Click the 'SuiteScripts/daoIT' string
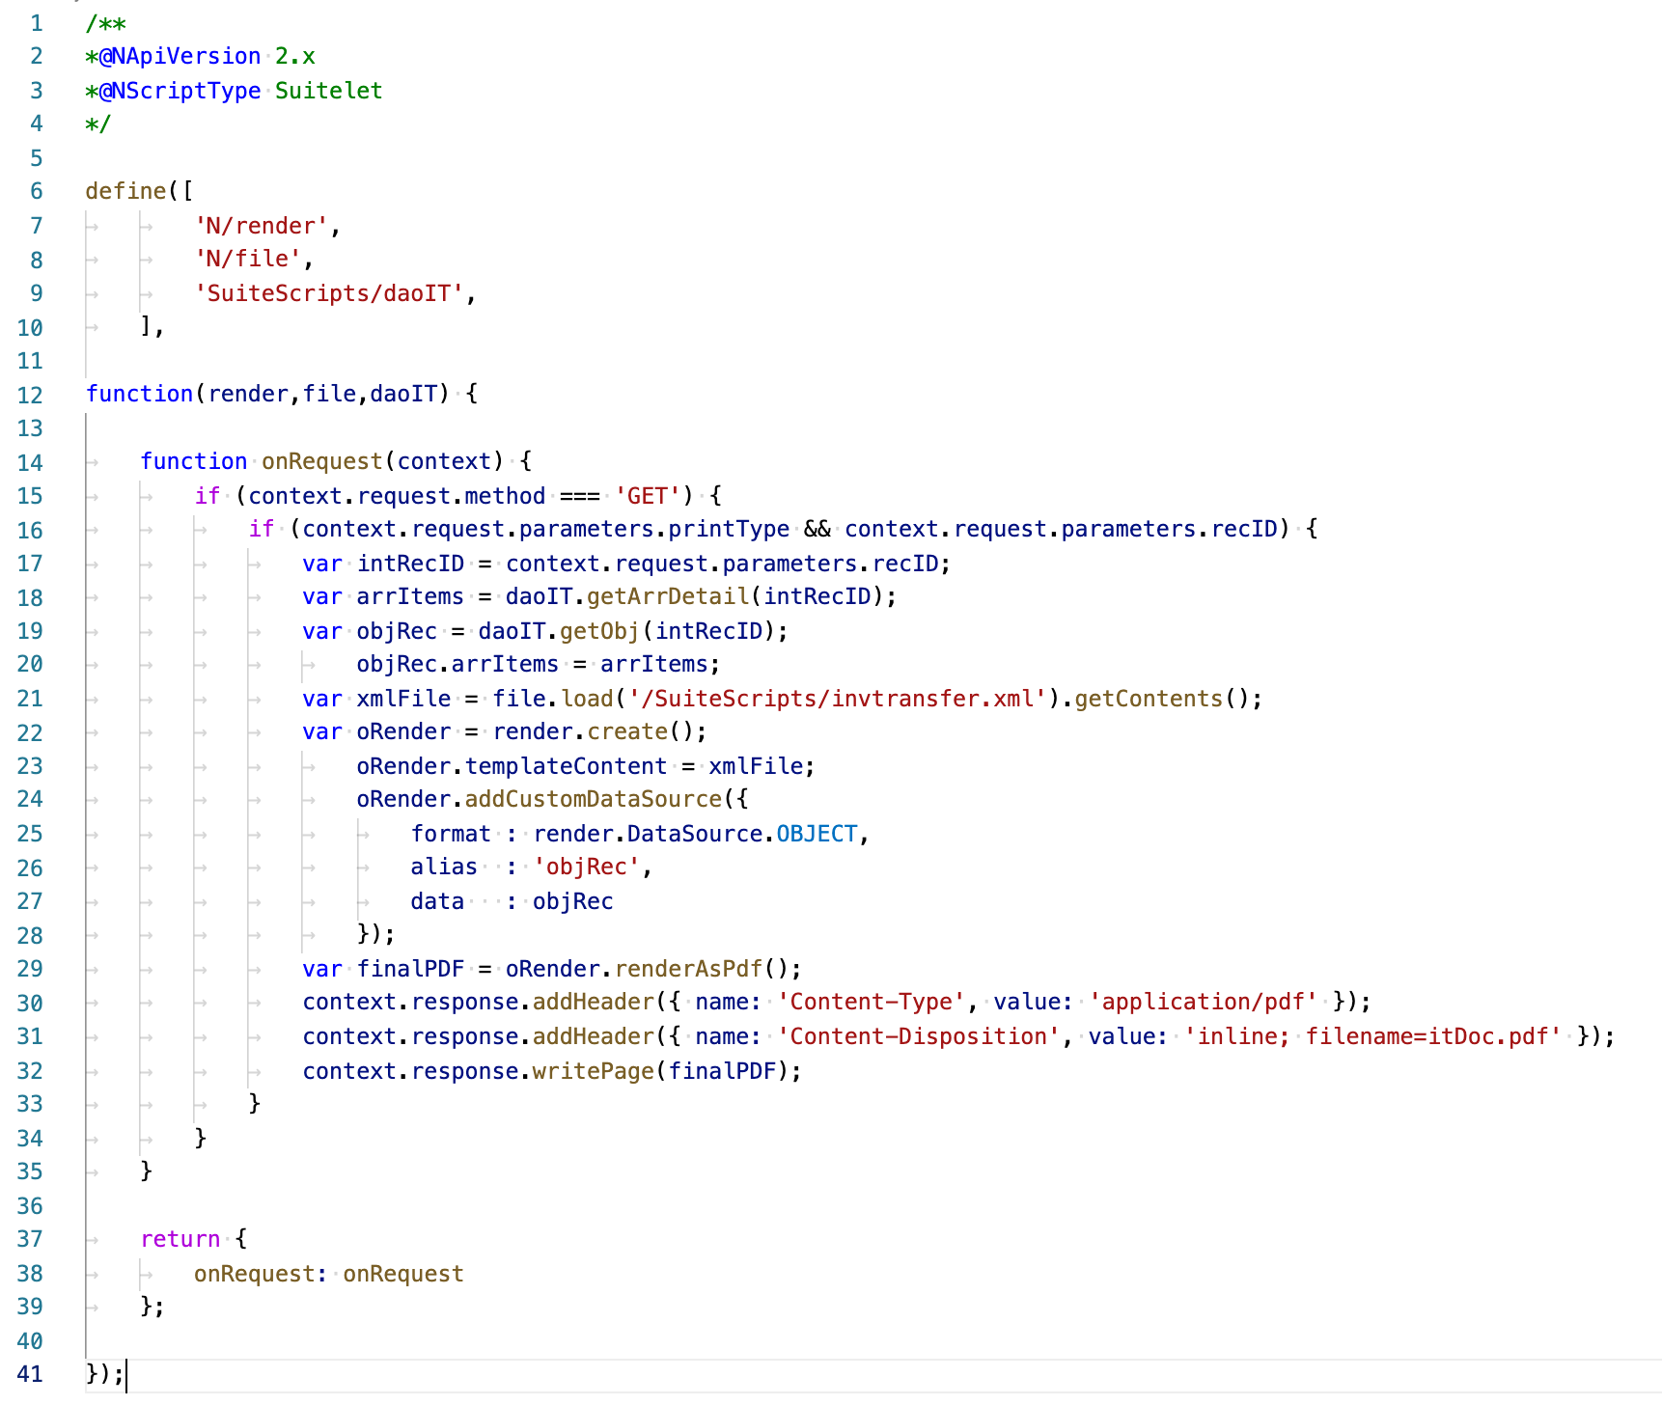This screenshot has height=1405, width=1662. pos(329,293)
